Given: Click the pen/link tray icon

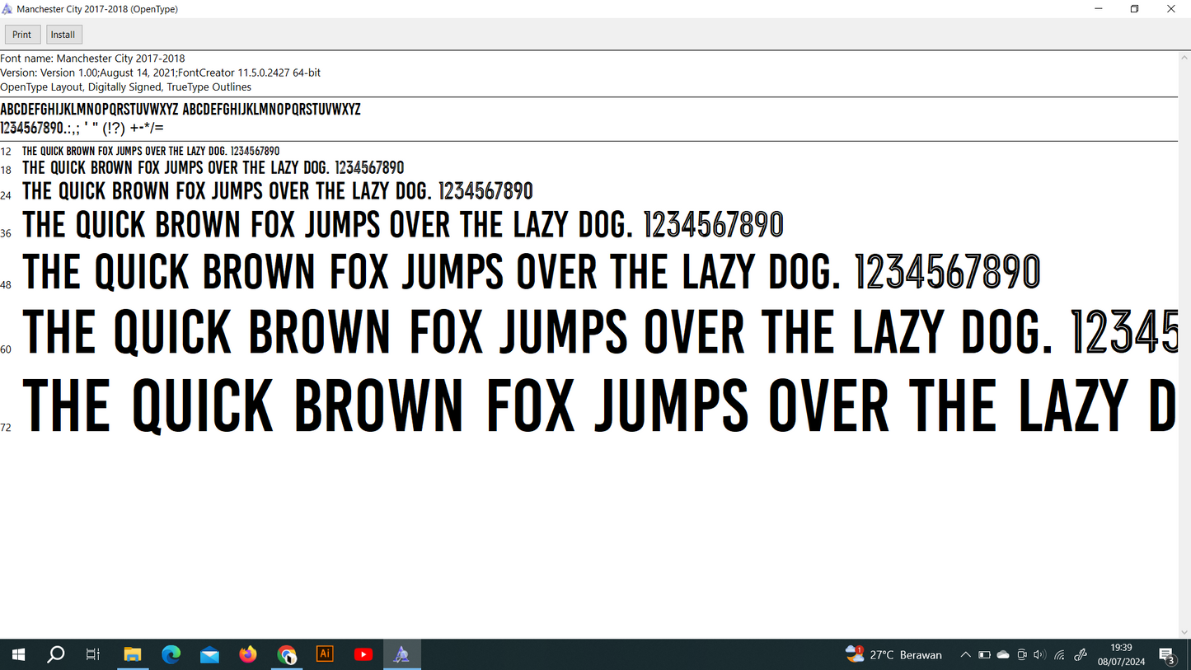Looking at the screenshot, I should (1081, 654).
